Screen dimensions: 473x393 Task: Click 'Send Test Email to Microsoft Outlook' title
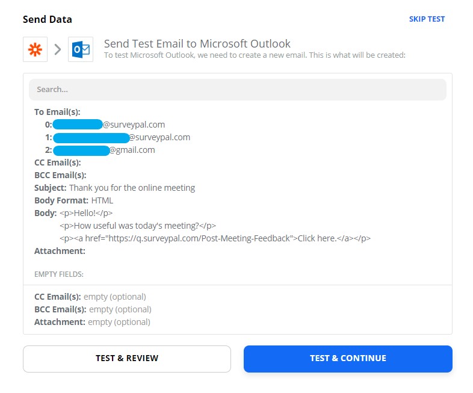click(x=197, y=44)
